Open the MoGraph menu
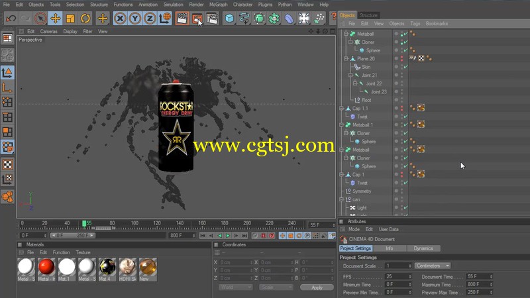Viewport: 530px width, 298px height. (218, 5)
